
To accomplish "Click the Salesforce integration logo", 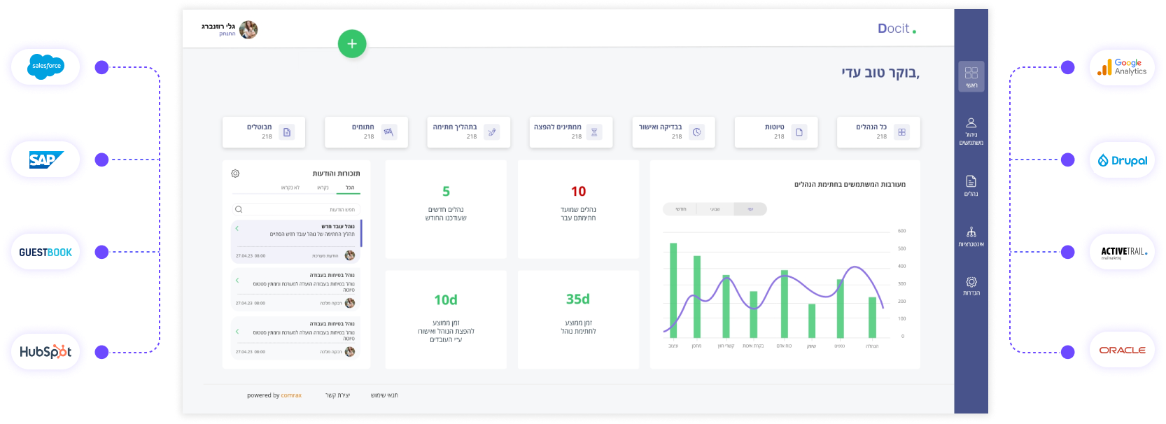I will click(x=46, y=66).
